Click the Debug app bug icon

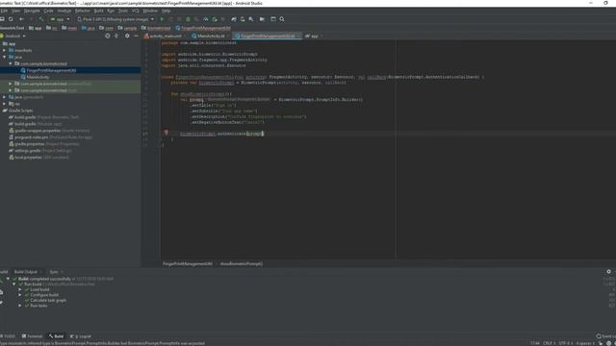(188, 19)
